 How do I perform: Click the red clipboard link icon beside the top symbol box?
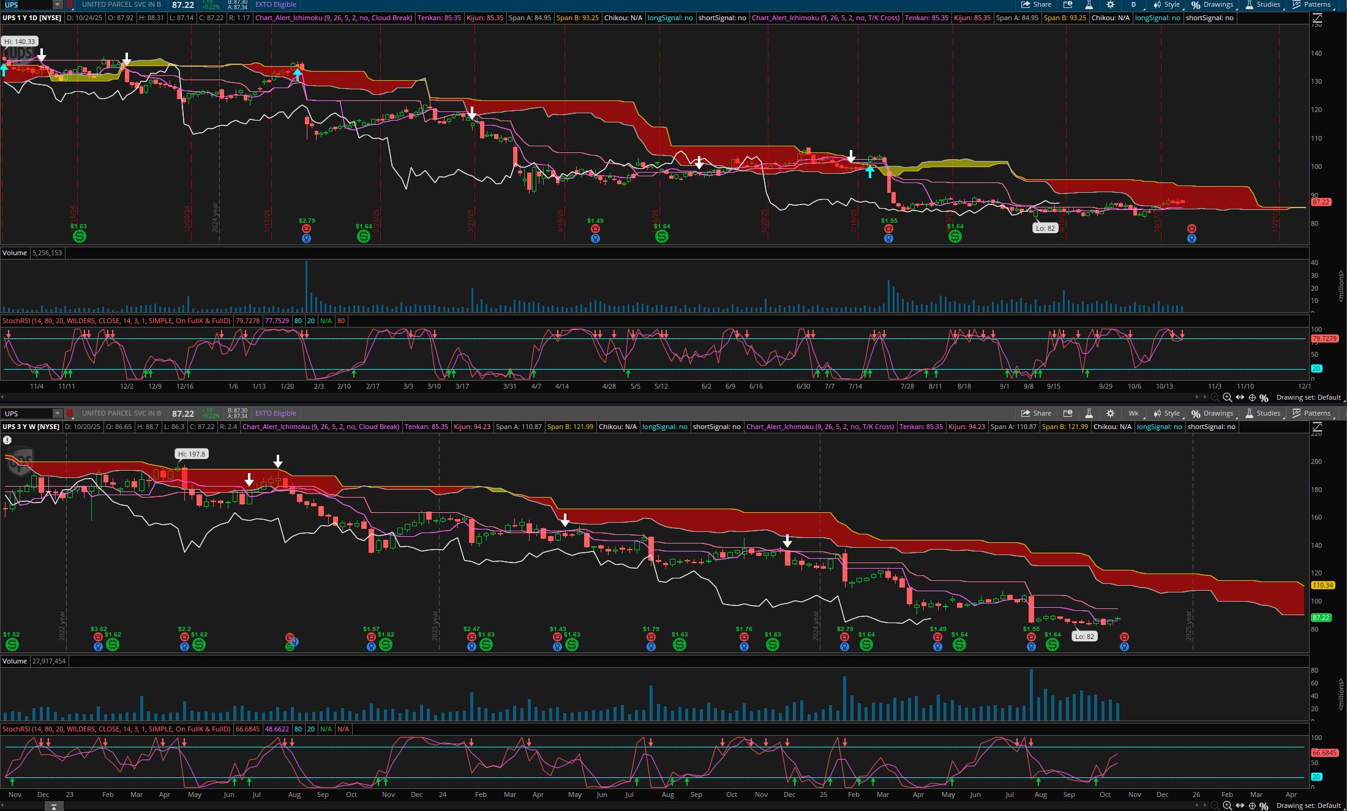click(70, 4)
